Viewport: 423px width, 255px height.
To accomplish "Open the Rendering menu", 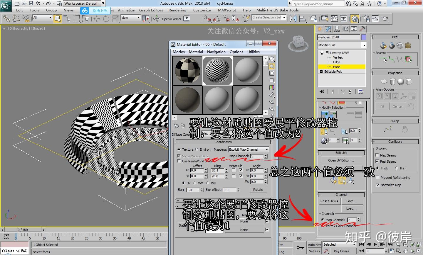I will 177,10.
